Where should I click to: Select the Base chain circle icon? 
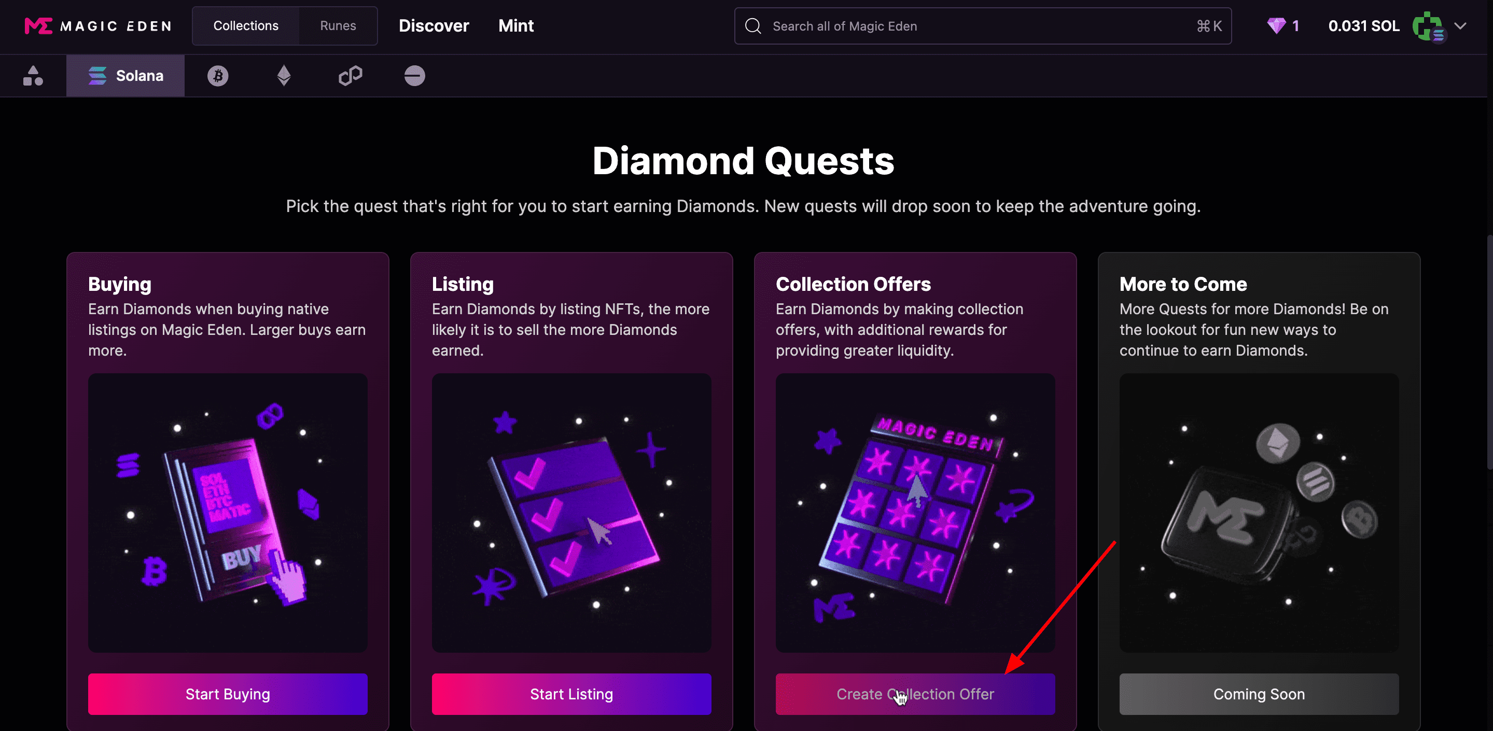click(414, 76)
